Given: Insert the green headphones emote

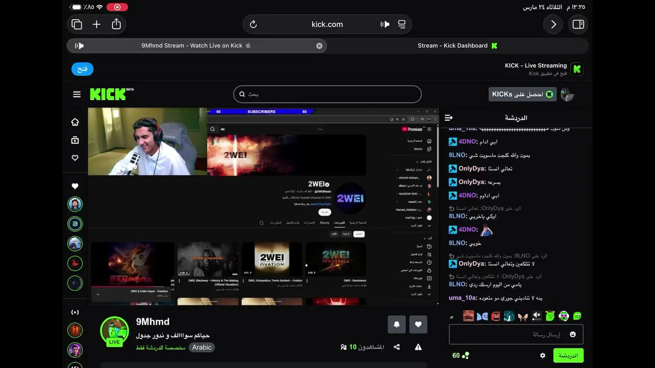Looking at the screenshot, I should pos(564,316).
